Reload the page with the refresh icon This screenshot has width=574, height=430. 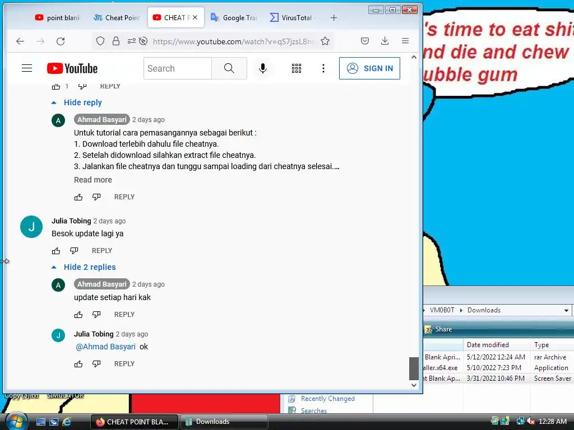61,41
